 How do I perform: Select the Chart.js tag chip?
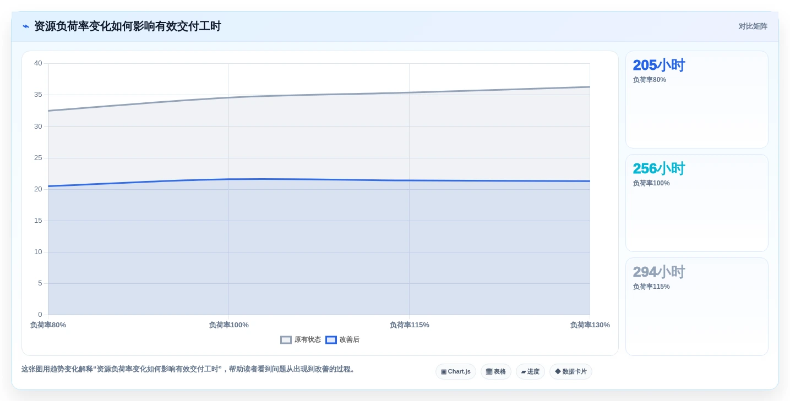[456, 372]
